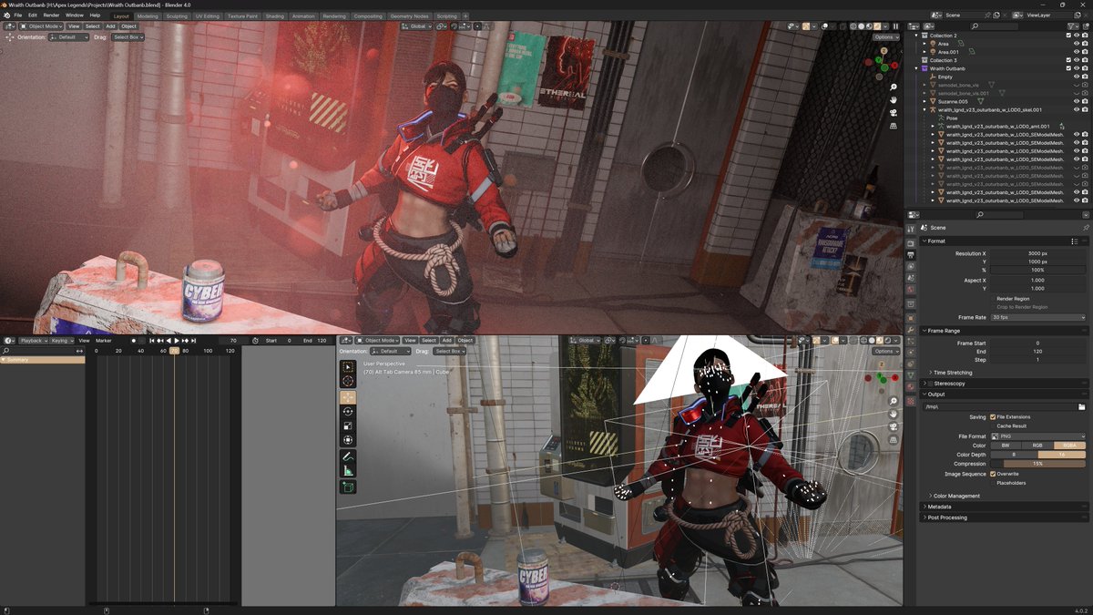This screenshot has width=1093, height=615.
Task: Click the zoom icon in lower viewport
Action: pos(894,401)
